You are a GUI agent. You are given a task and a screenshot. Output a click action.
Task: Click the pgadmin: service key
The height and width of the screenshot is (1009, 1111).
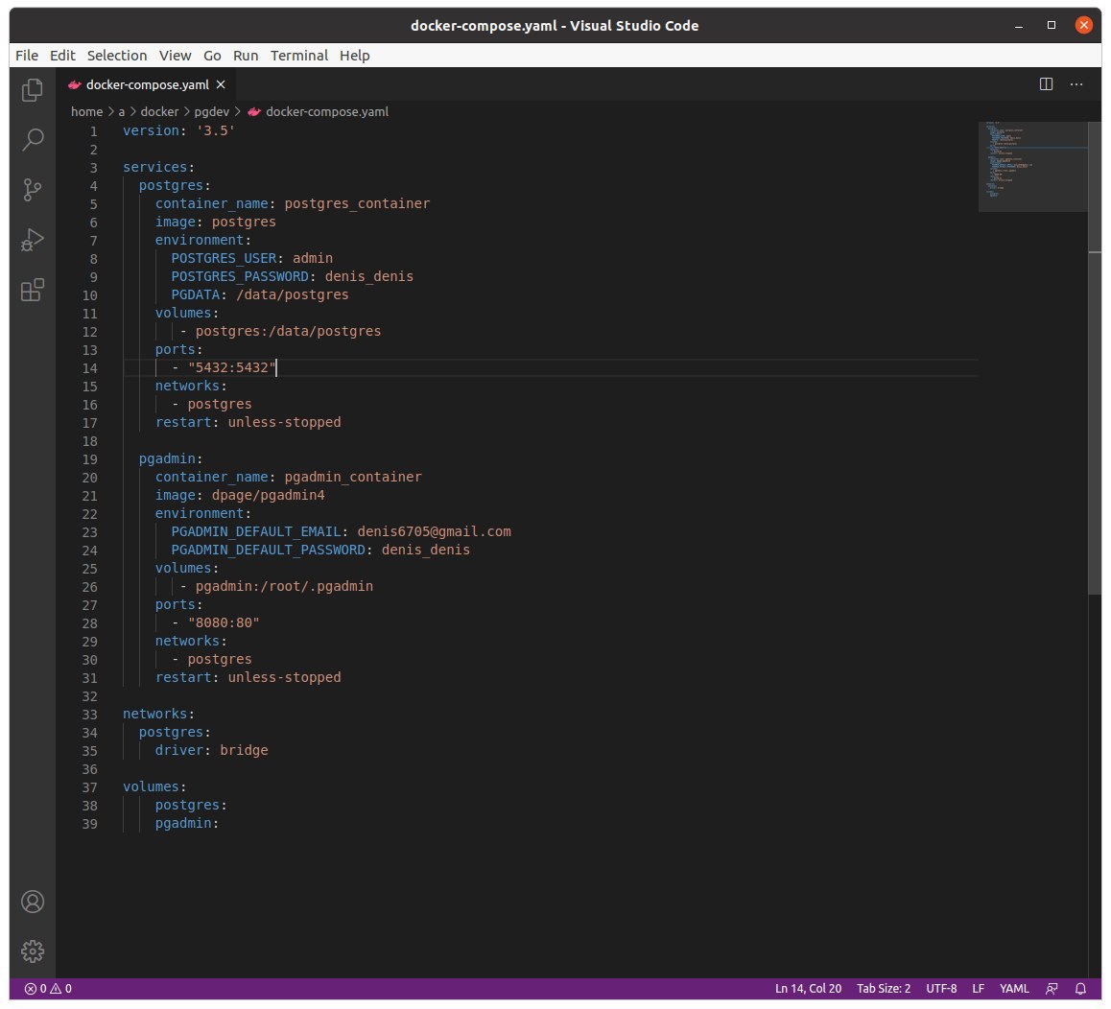tap(171, 459)
